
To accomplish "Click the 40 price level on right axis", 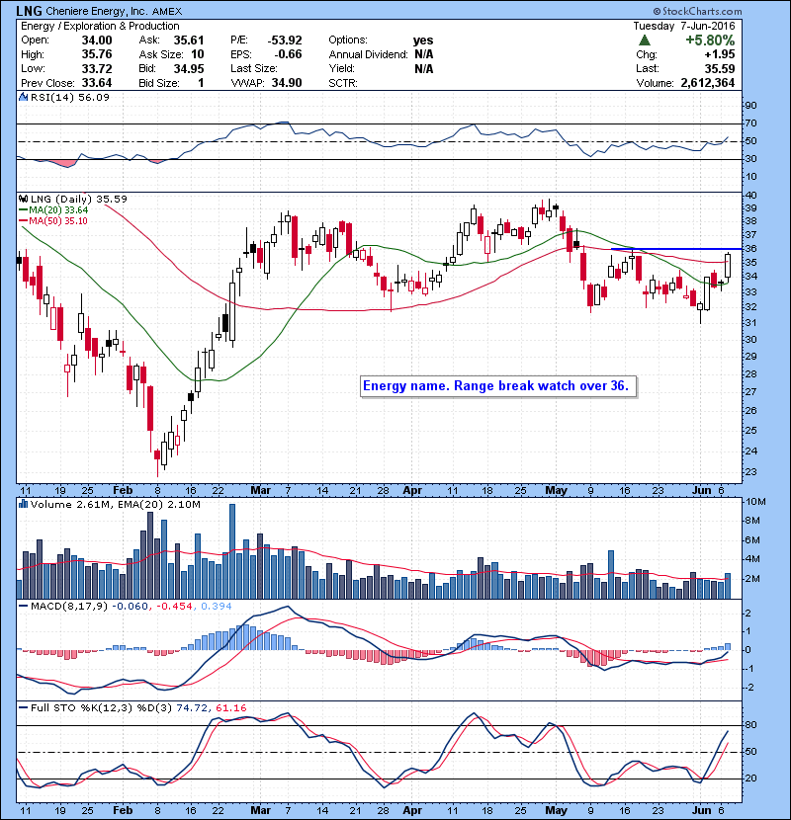I will 750,195.
